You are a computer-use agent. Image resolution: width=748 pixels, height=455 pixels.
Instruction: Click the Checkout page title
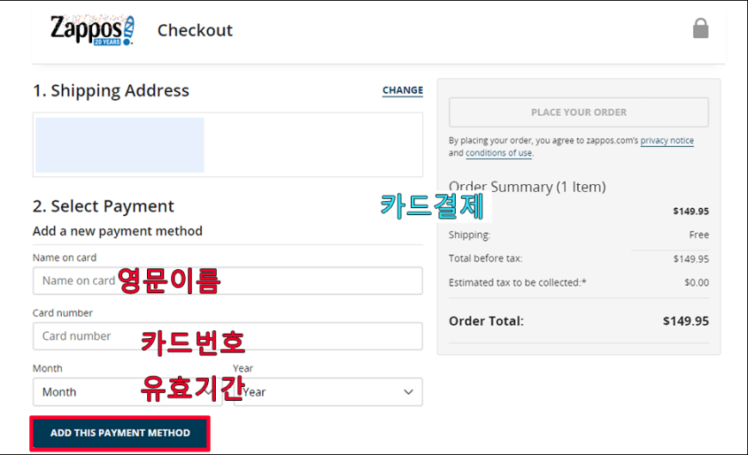tap(195, 30)
